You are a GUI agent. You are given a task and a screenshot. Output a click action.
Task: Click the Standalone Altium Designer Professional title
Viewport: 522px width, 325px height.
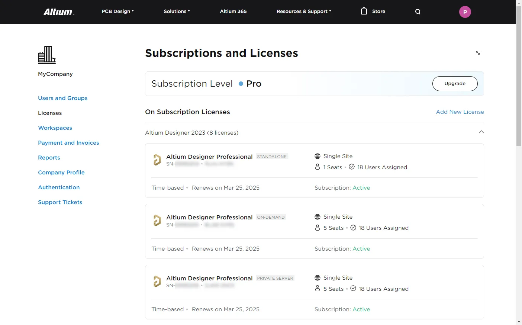coord(209,157)
